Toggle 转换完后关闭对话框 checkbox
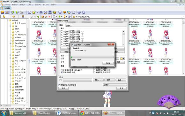The width and height of the screenshot is (185, 116). [x=59, y=85]
